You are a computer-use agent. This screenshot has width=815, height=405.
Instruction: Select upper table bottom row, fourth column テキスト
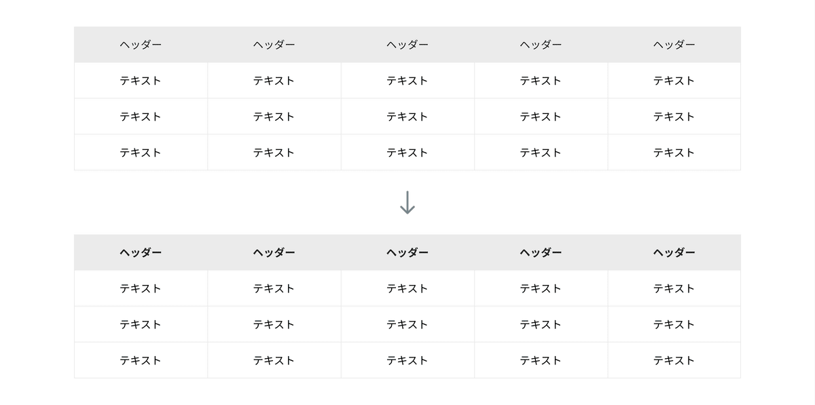(x=541, y=153)
